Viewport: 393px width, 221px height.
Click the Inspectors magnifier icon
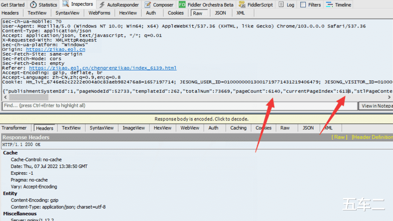coord(66,4)
